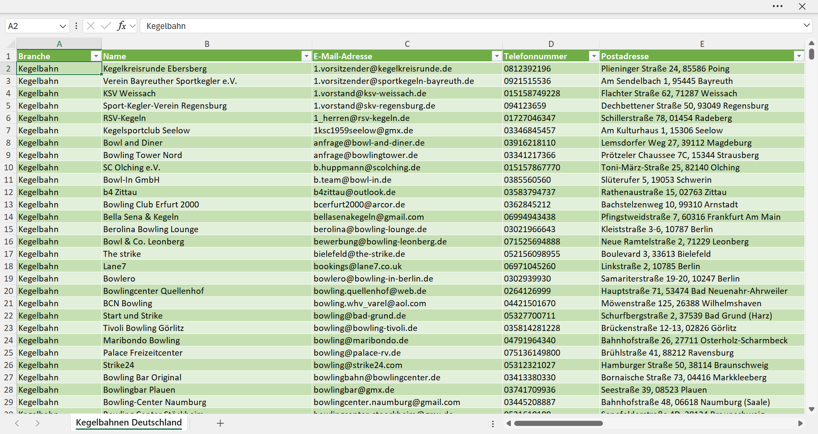This screenshot has width=818, height=434.
Task: Open the Postadresse filter dropdown
Action: [799, 56]
